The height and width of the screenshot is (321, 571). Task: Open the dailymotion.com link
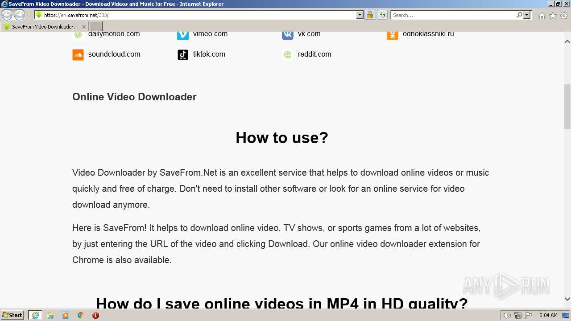click(114, 34)
